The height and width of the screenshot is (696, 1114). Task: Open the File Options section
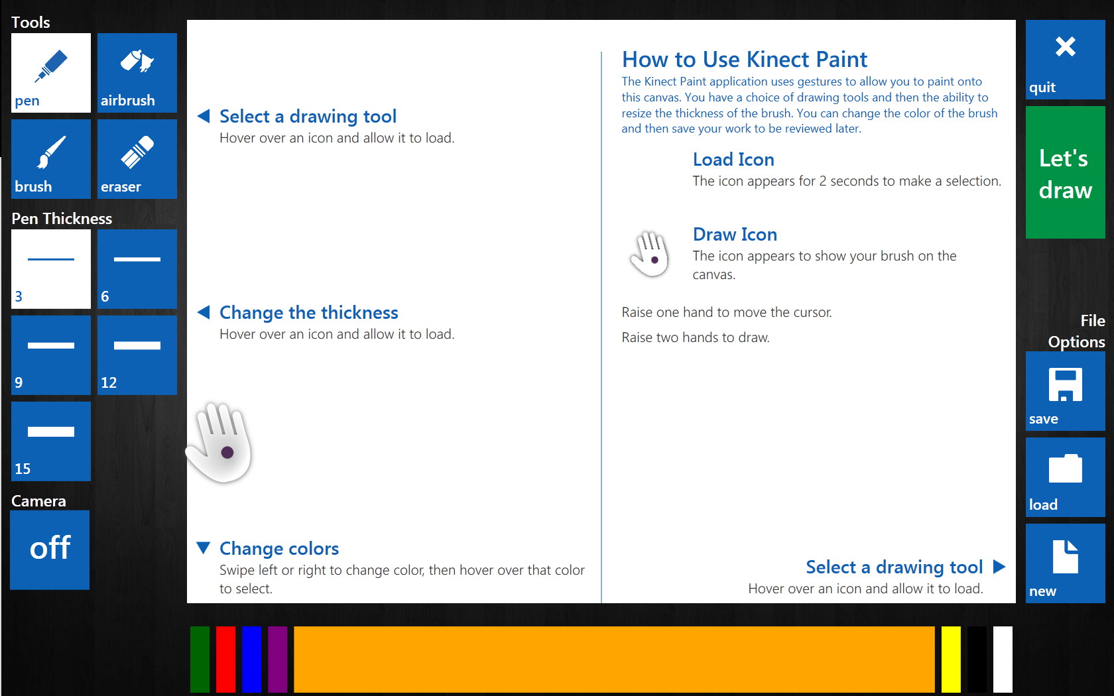pyautogui.click(x=1076, y=331)
